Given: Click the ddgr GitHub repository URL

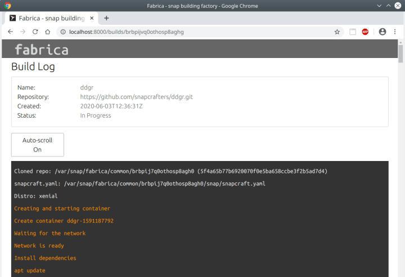Looking at the screenshot, I should (x=136, y=97).
